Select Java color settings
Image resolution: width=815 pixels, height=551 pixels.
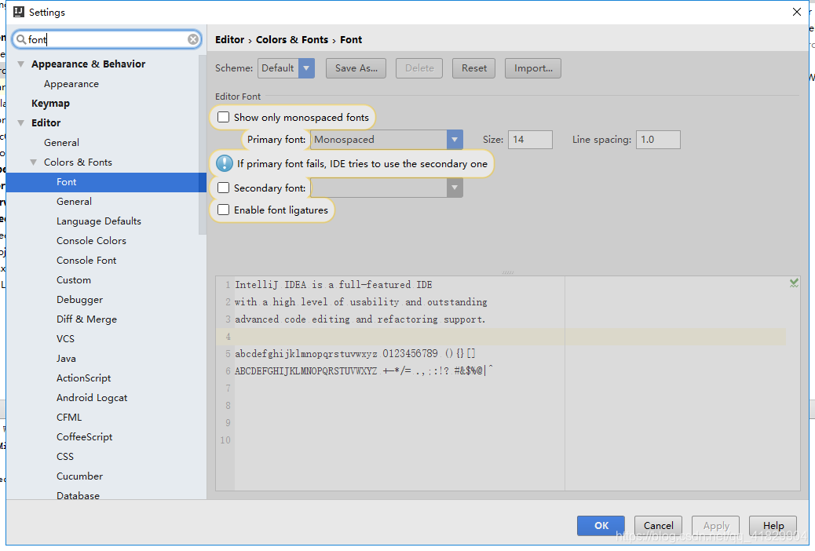coord(66,358)
